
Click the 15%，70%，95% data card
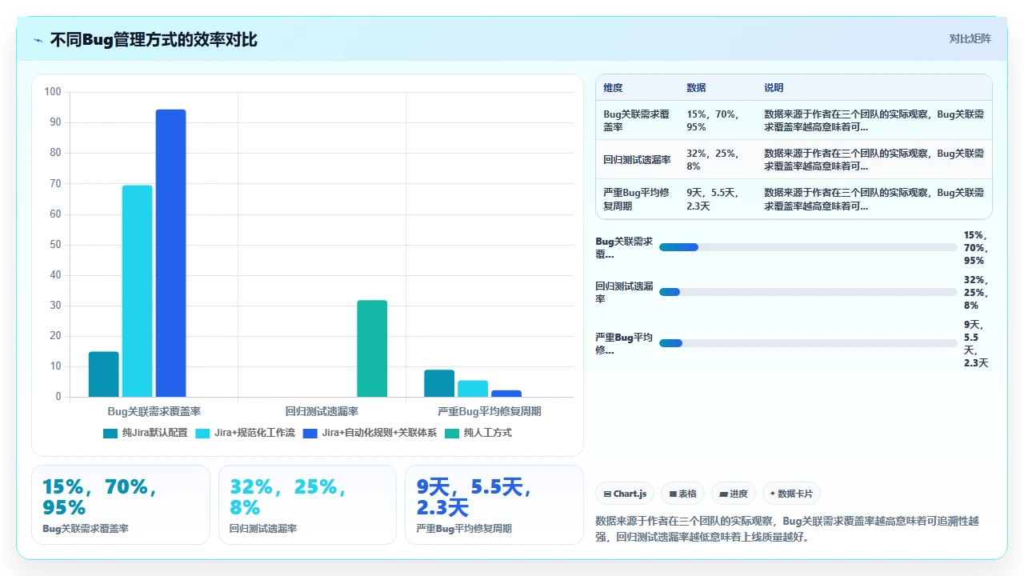coord(121,505)
